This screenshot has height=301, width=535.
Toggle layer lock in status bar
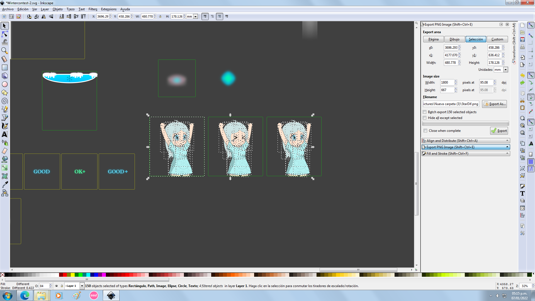click(62, 286)
